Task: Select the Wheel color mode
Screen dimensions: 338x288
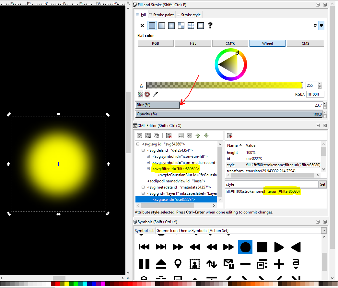Action: tap(267, 43)
